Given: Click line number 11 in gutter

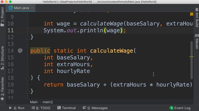Looking at the screenshot, I should click(x=11, y=30).
